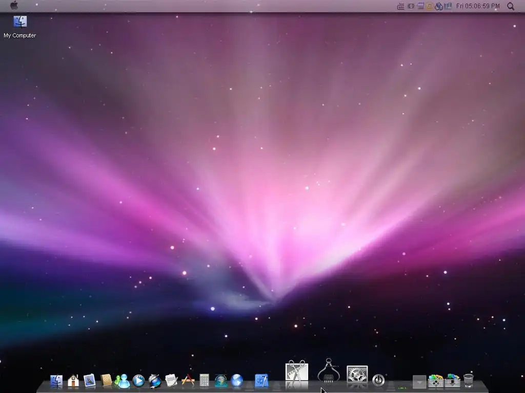Click the power button dock icon
The height and width of the screenshot is (393, 525).
click(378, 380)
